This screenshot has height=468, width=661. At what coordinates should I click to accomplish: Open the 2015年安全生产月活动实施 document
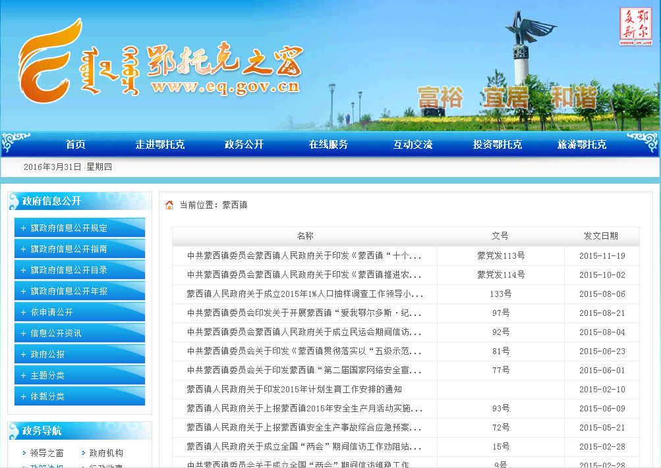tap(304, 408)
